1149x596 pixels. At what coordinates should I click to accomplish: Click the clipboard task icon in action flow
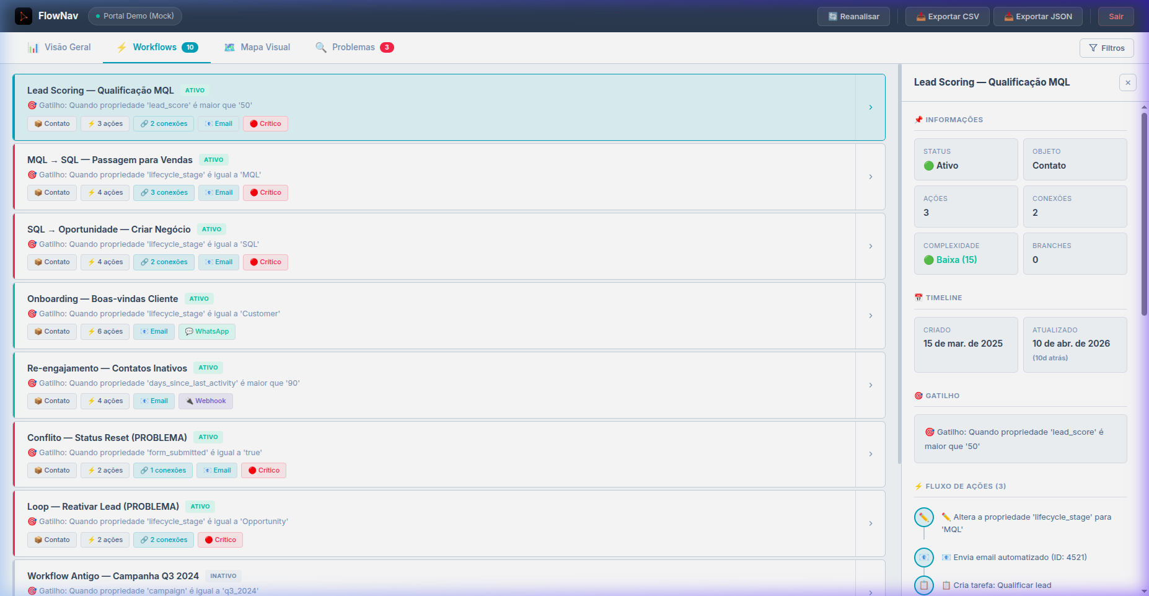[x=923, y=585]
